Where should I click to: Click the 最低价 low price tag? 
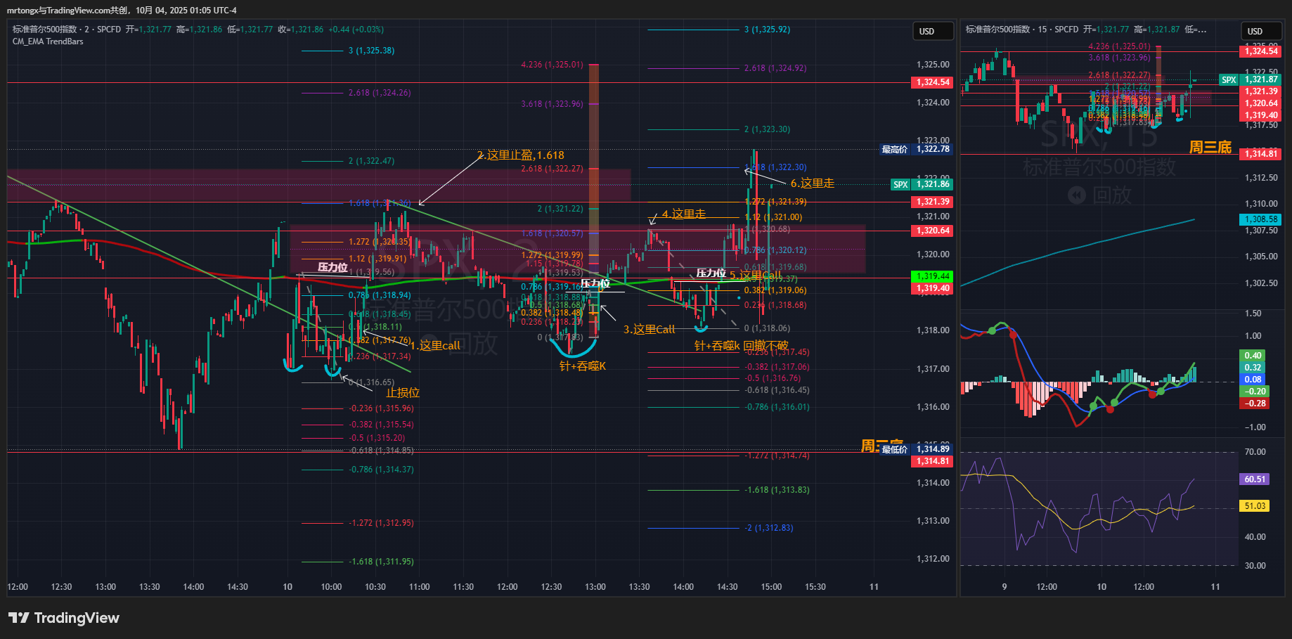[x=894, y=449]
